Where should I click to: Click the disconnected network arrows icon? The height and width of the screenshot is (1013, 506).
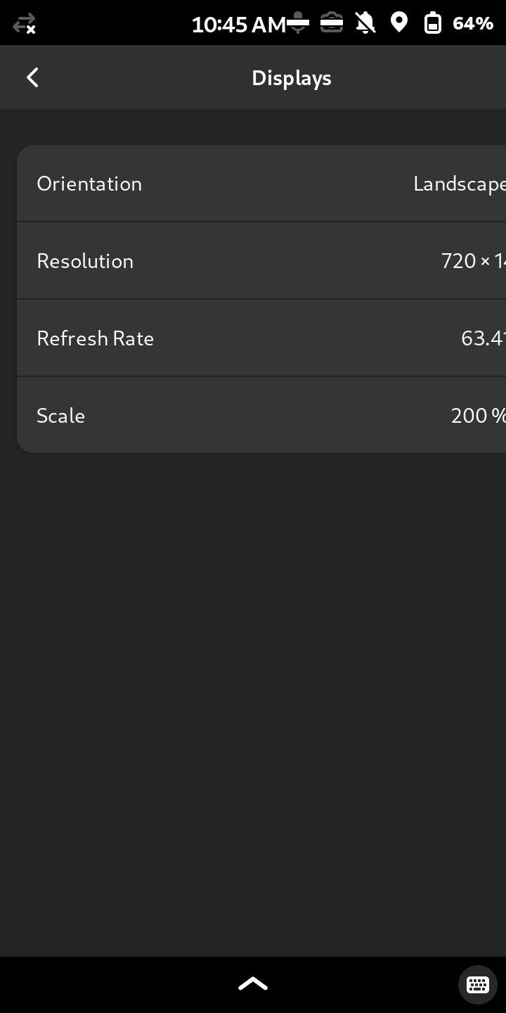coord(24,24)
